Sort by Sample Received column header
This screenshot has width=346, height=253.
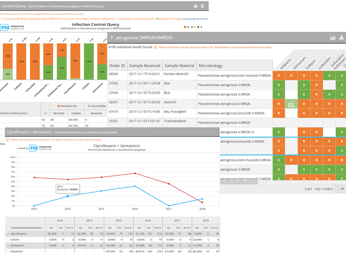[x=144, y=66]
